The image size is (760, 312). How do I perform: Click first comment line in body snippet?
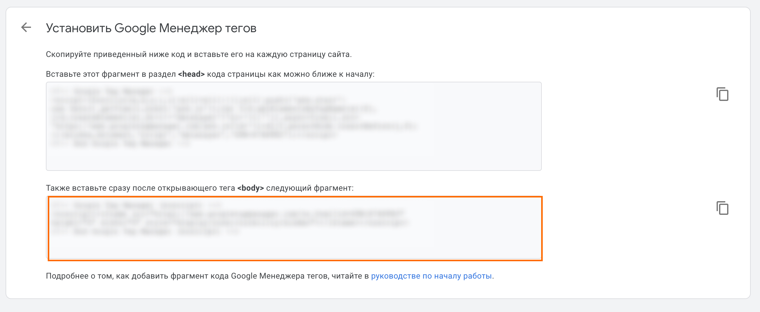coord(136,205)
